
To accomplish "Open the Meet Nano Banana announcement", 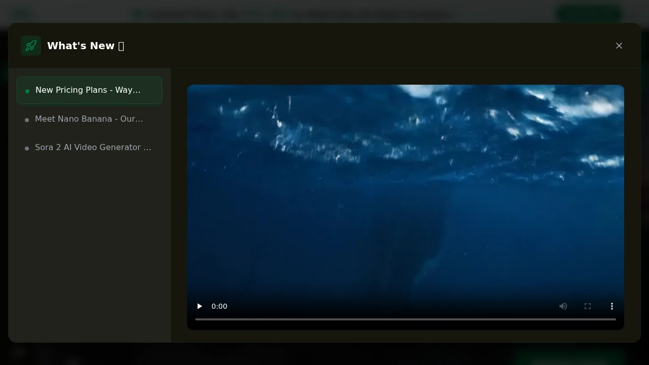I will coord(89,119).
